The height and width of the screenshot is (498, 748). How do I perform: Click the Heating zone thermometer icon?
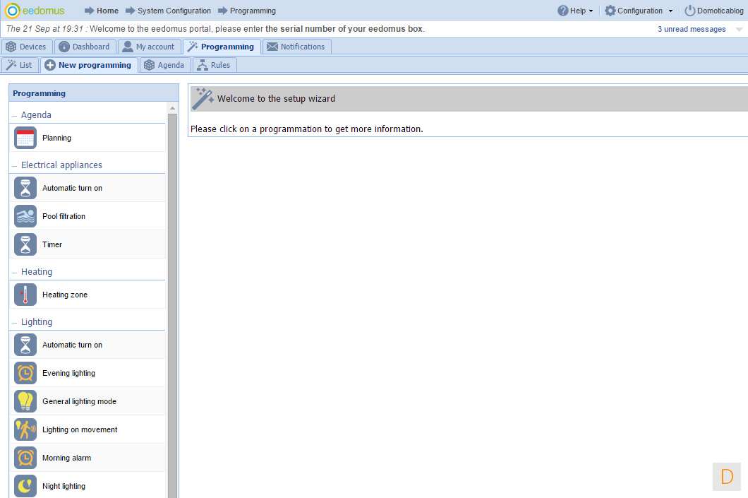(25, 295)
